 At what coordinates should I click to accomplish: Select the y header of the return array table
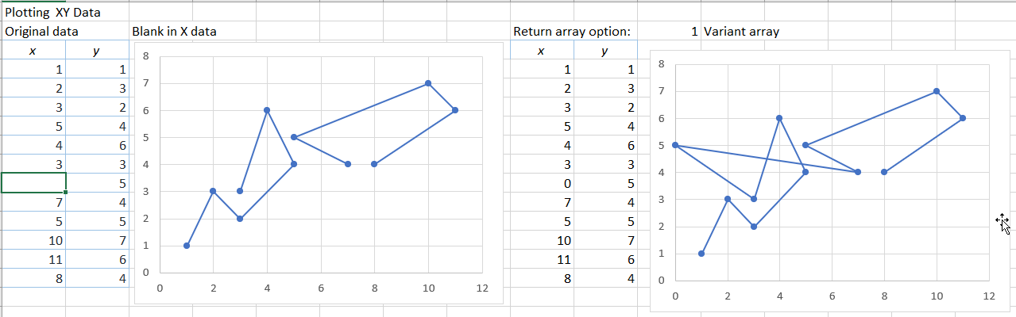tap(605, 51)
